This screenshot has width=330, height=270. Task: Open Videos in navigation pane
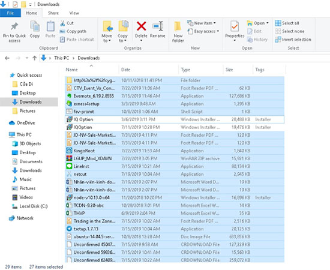(x=23, y=197)
